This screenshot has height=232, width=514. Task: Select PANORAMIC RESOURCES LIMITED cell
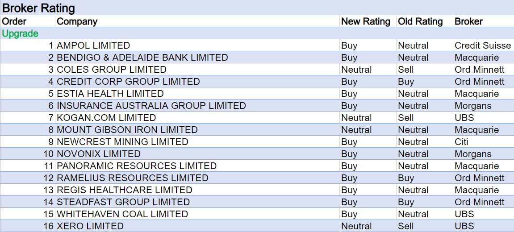pos(137,166)
